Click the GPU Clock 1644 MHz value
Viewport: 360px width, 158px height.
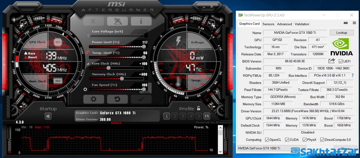(x=273, y=118)
